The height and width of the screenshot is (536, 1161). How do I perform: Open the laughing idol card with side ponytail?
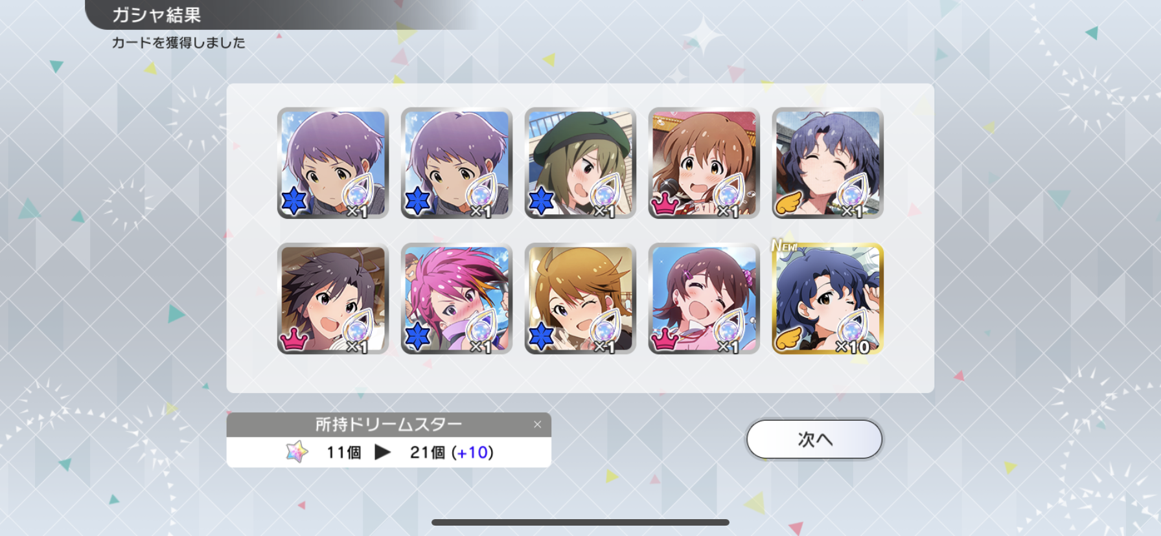click(x=704, y=299)
